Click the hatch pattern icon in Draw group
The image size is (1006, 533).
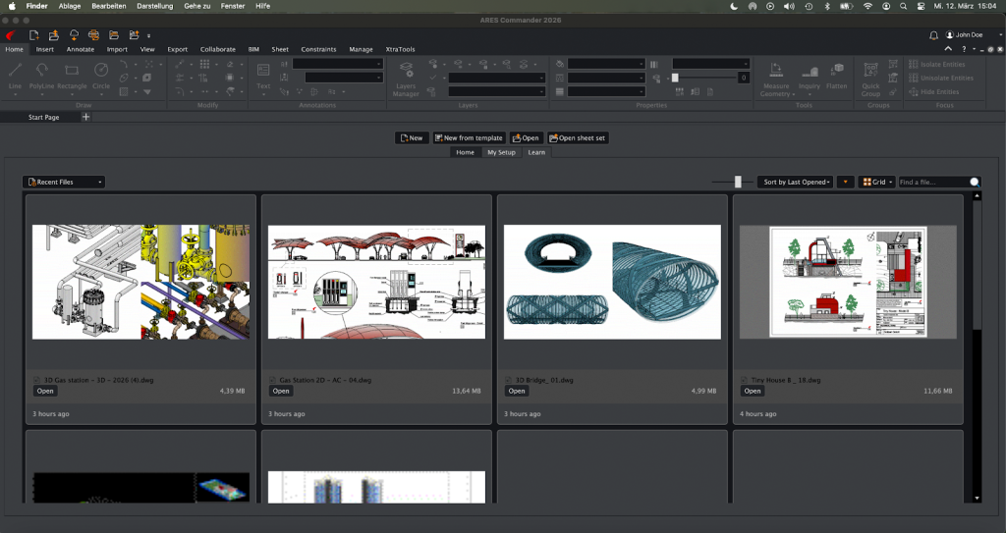tap(124, 91)
